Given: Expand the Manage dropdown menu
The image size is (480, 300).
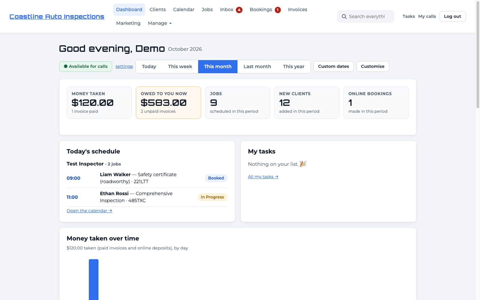Looking at the screenshot, I should [x=160, y=23].
